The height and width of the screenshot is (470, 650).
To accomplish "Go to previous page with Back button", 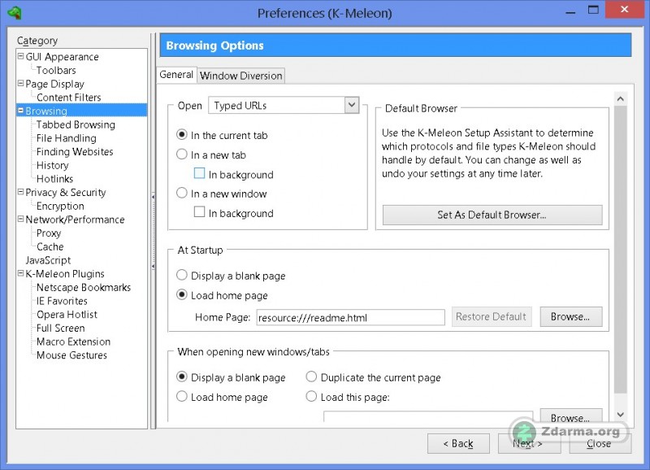I will 458,443.
